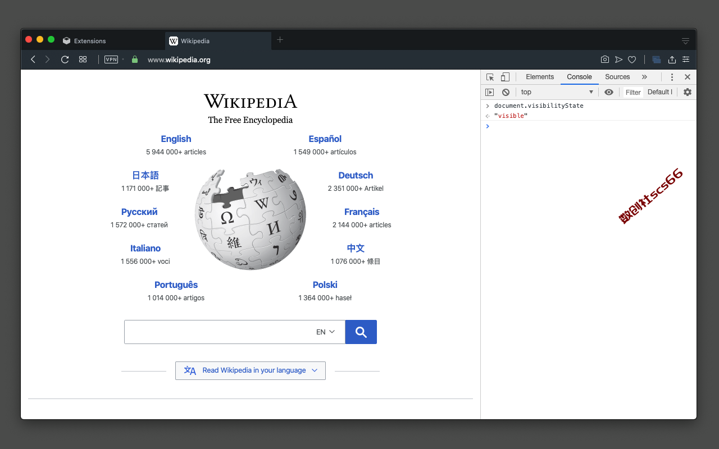This screenshot has width=719, height=449.
Task: Open the Speed Dial grid icon
Action: tap(83, 59)
